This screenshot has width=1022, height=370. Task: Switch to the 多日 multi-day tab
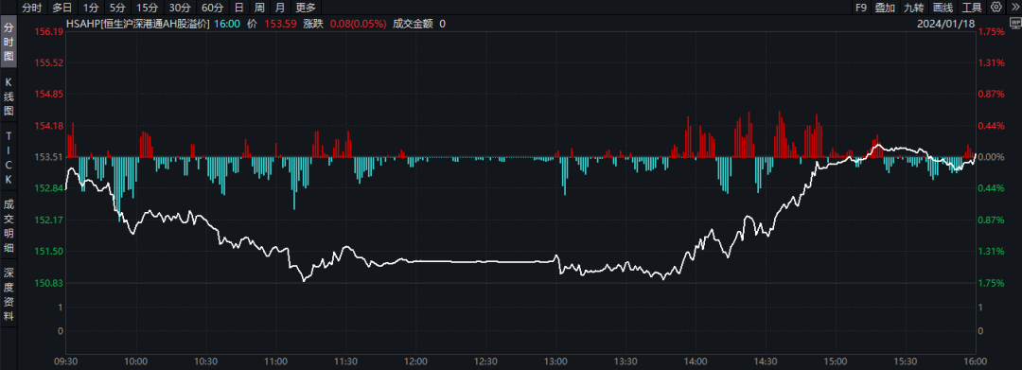pyautogui.click(x=62, y=8)
